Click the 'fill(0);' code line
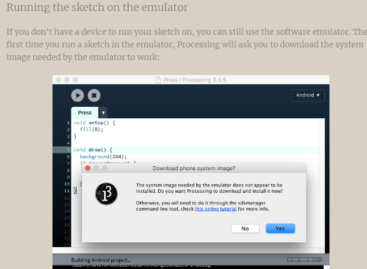 click(x=91, y=129)
